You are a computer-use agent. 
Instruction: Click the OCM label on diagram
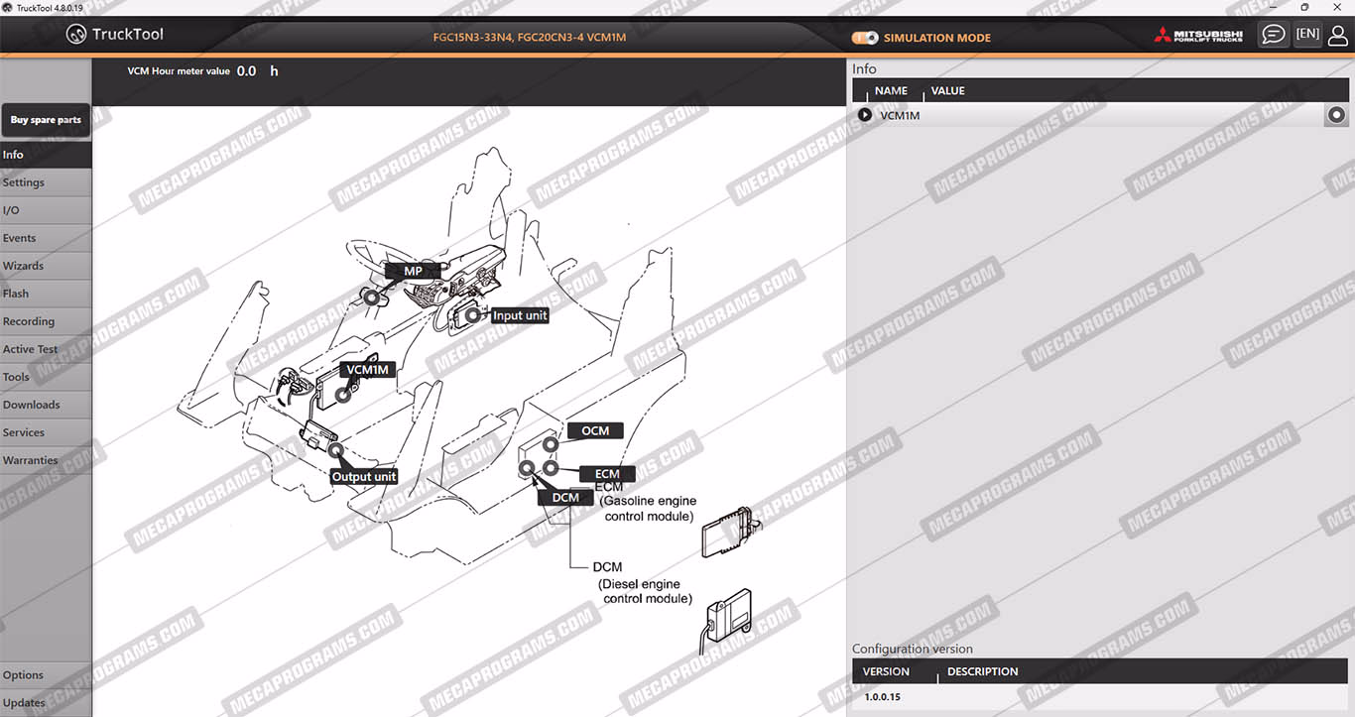595,430
